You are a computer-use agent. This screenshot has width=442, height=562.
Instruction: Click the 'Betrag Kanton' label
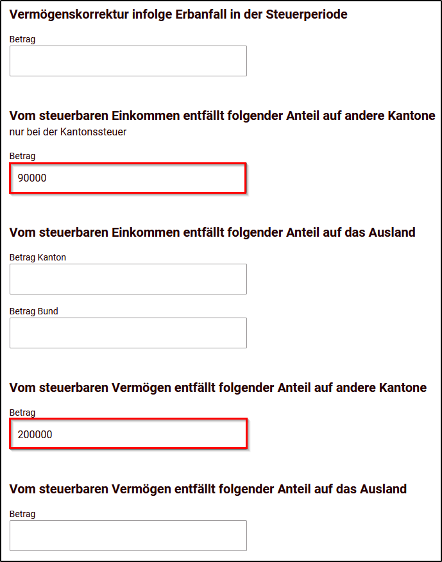(x=38, y=257)
